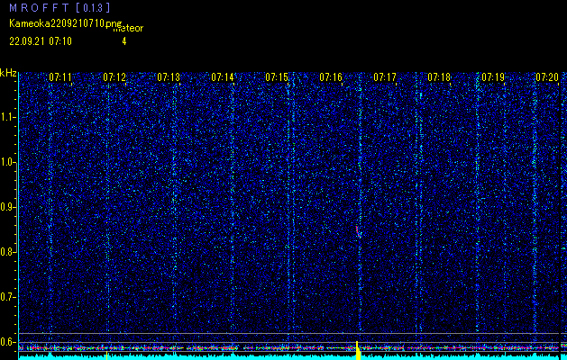Select the Kameoka2209210710.png filename label

tap(66, 23)
